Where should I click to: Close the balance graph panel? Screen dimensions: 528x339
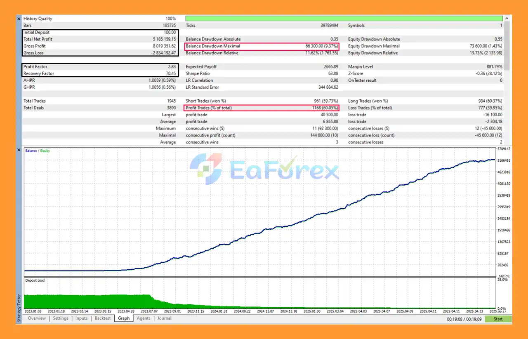click(x=19, y=150)
